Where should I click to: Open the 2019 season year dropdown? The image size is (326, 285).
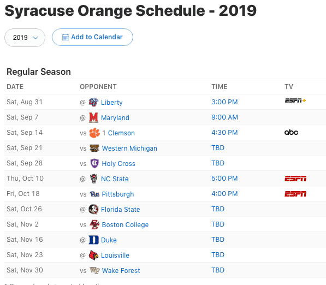coord(25,38)
